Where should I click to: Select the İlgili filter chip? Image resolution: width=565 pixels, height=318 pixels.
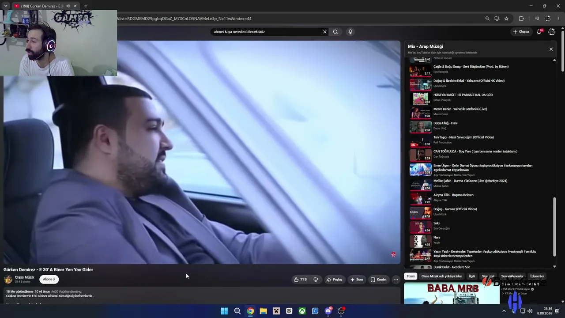click(472, 276)
